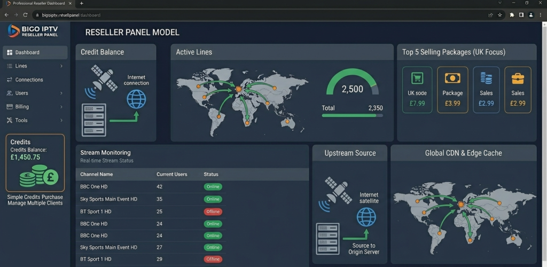Click the Channel Name column header
This screenshot has width=547, height=267.
click(x=96, y=174)
